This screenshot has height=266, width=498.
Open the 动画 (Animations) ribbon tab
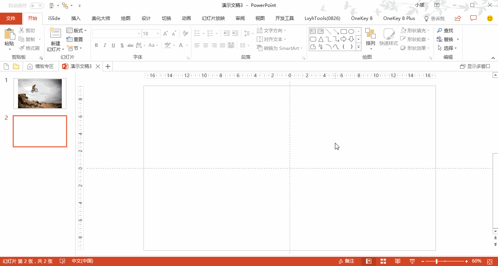pos(186,18)
